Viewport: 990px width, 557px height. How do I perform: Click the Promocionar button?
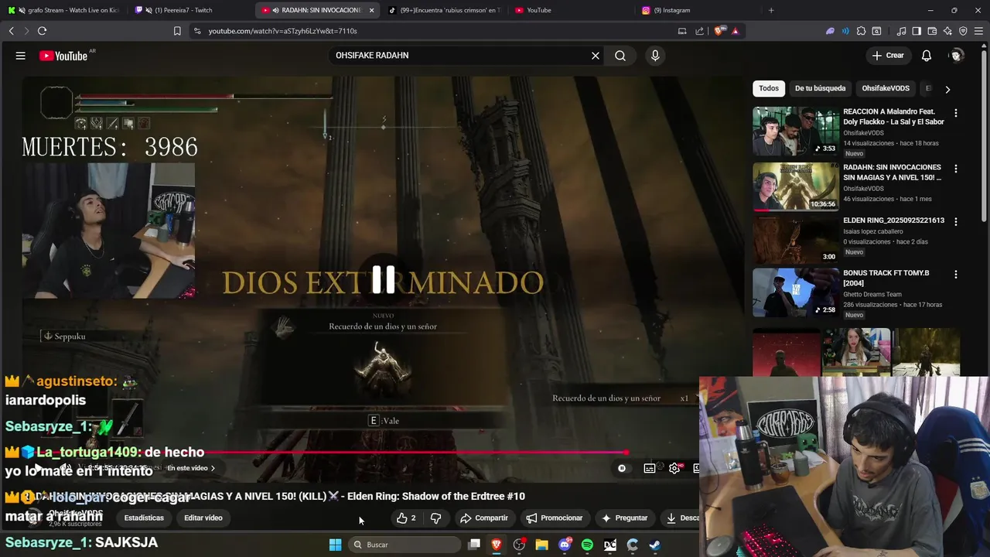[554, 518]
